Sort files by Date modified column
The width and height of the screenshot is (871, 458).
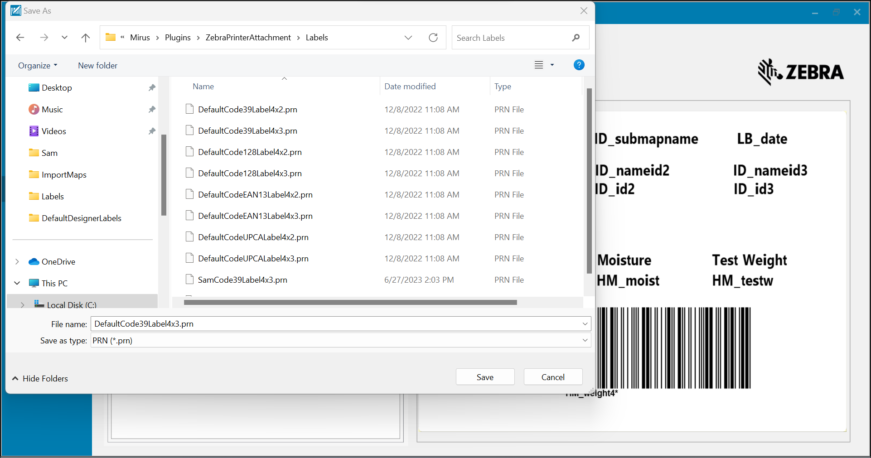(x=410, y=87)
